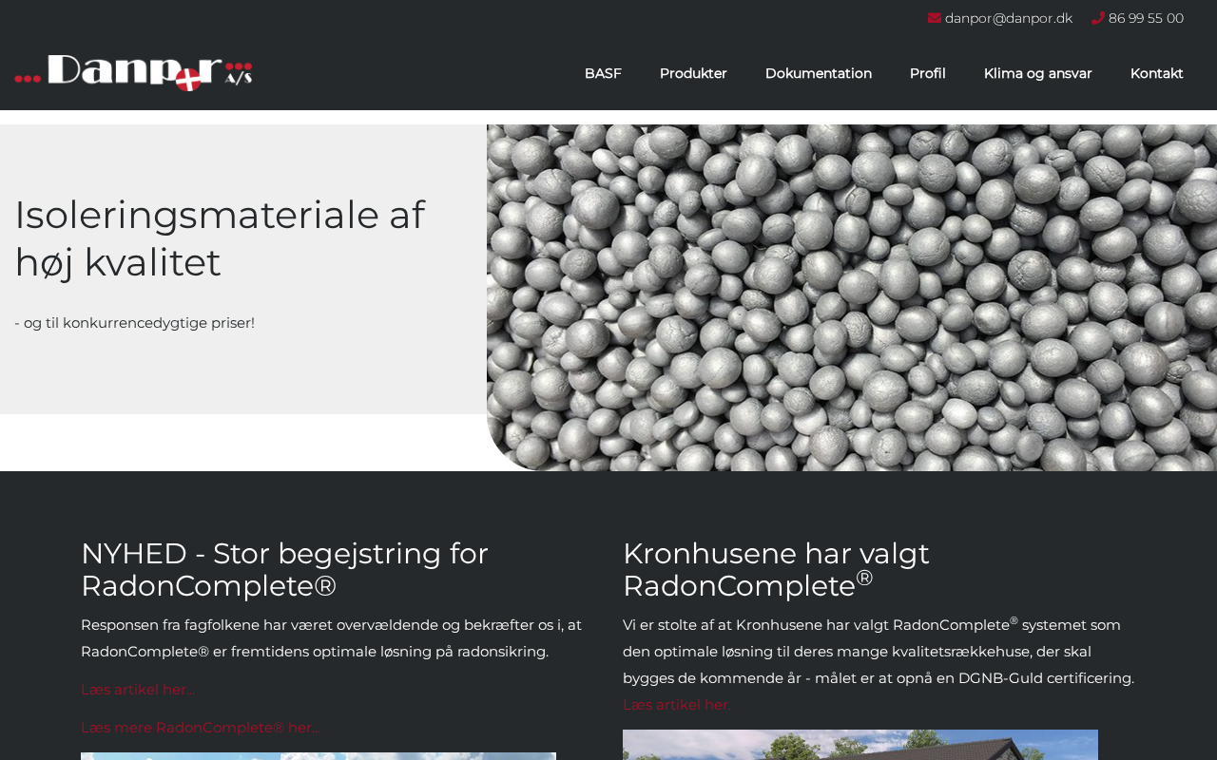Image resolution: width=1217 pixels, height=760 pixels.
Task: Click paragraph 'Responsen fra fagfolkene har været overvældende'
Action: (331, 638)
